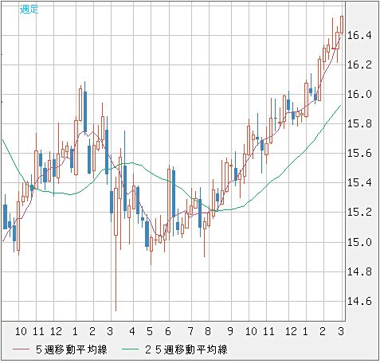Select the 5週移動平均線 legend label

[x=72, y=349]
